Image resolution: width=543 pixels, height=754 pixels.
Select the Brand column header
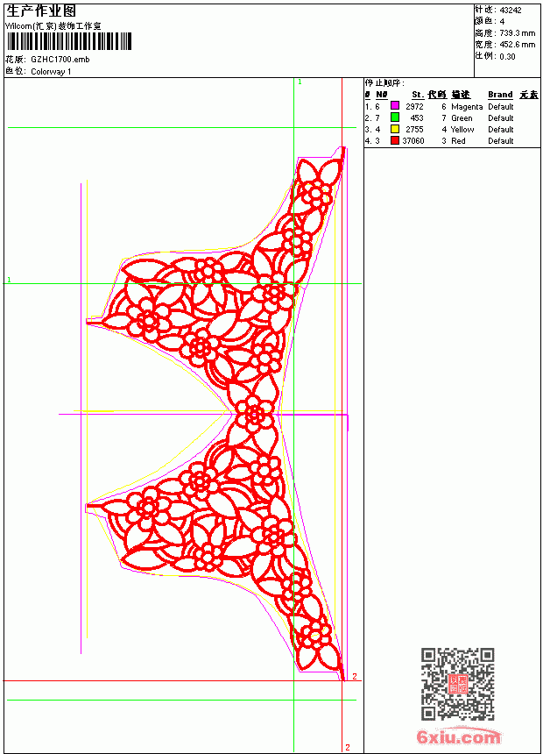[x=500, y=95]
